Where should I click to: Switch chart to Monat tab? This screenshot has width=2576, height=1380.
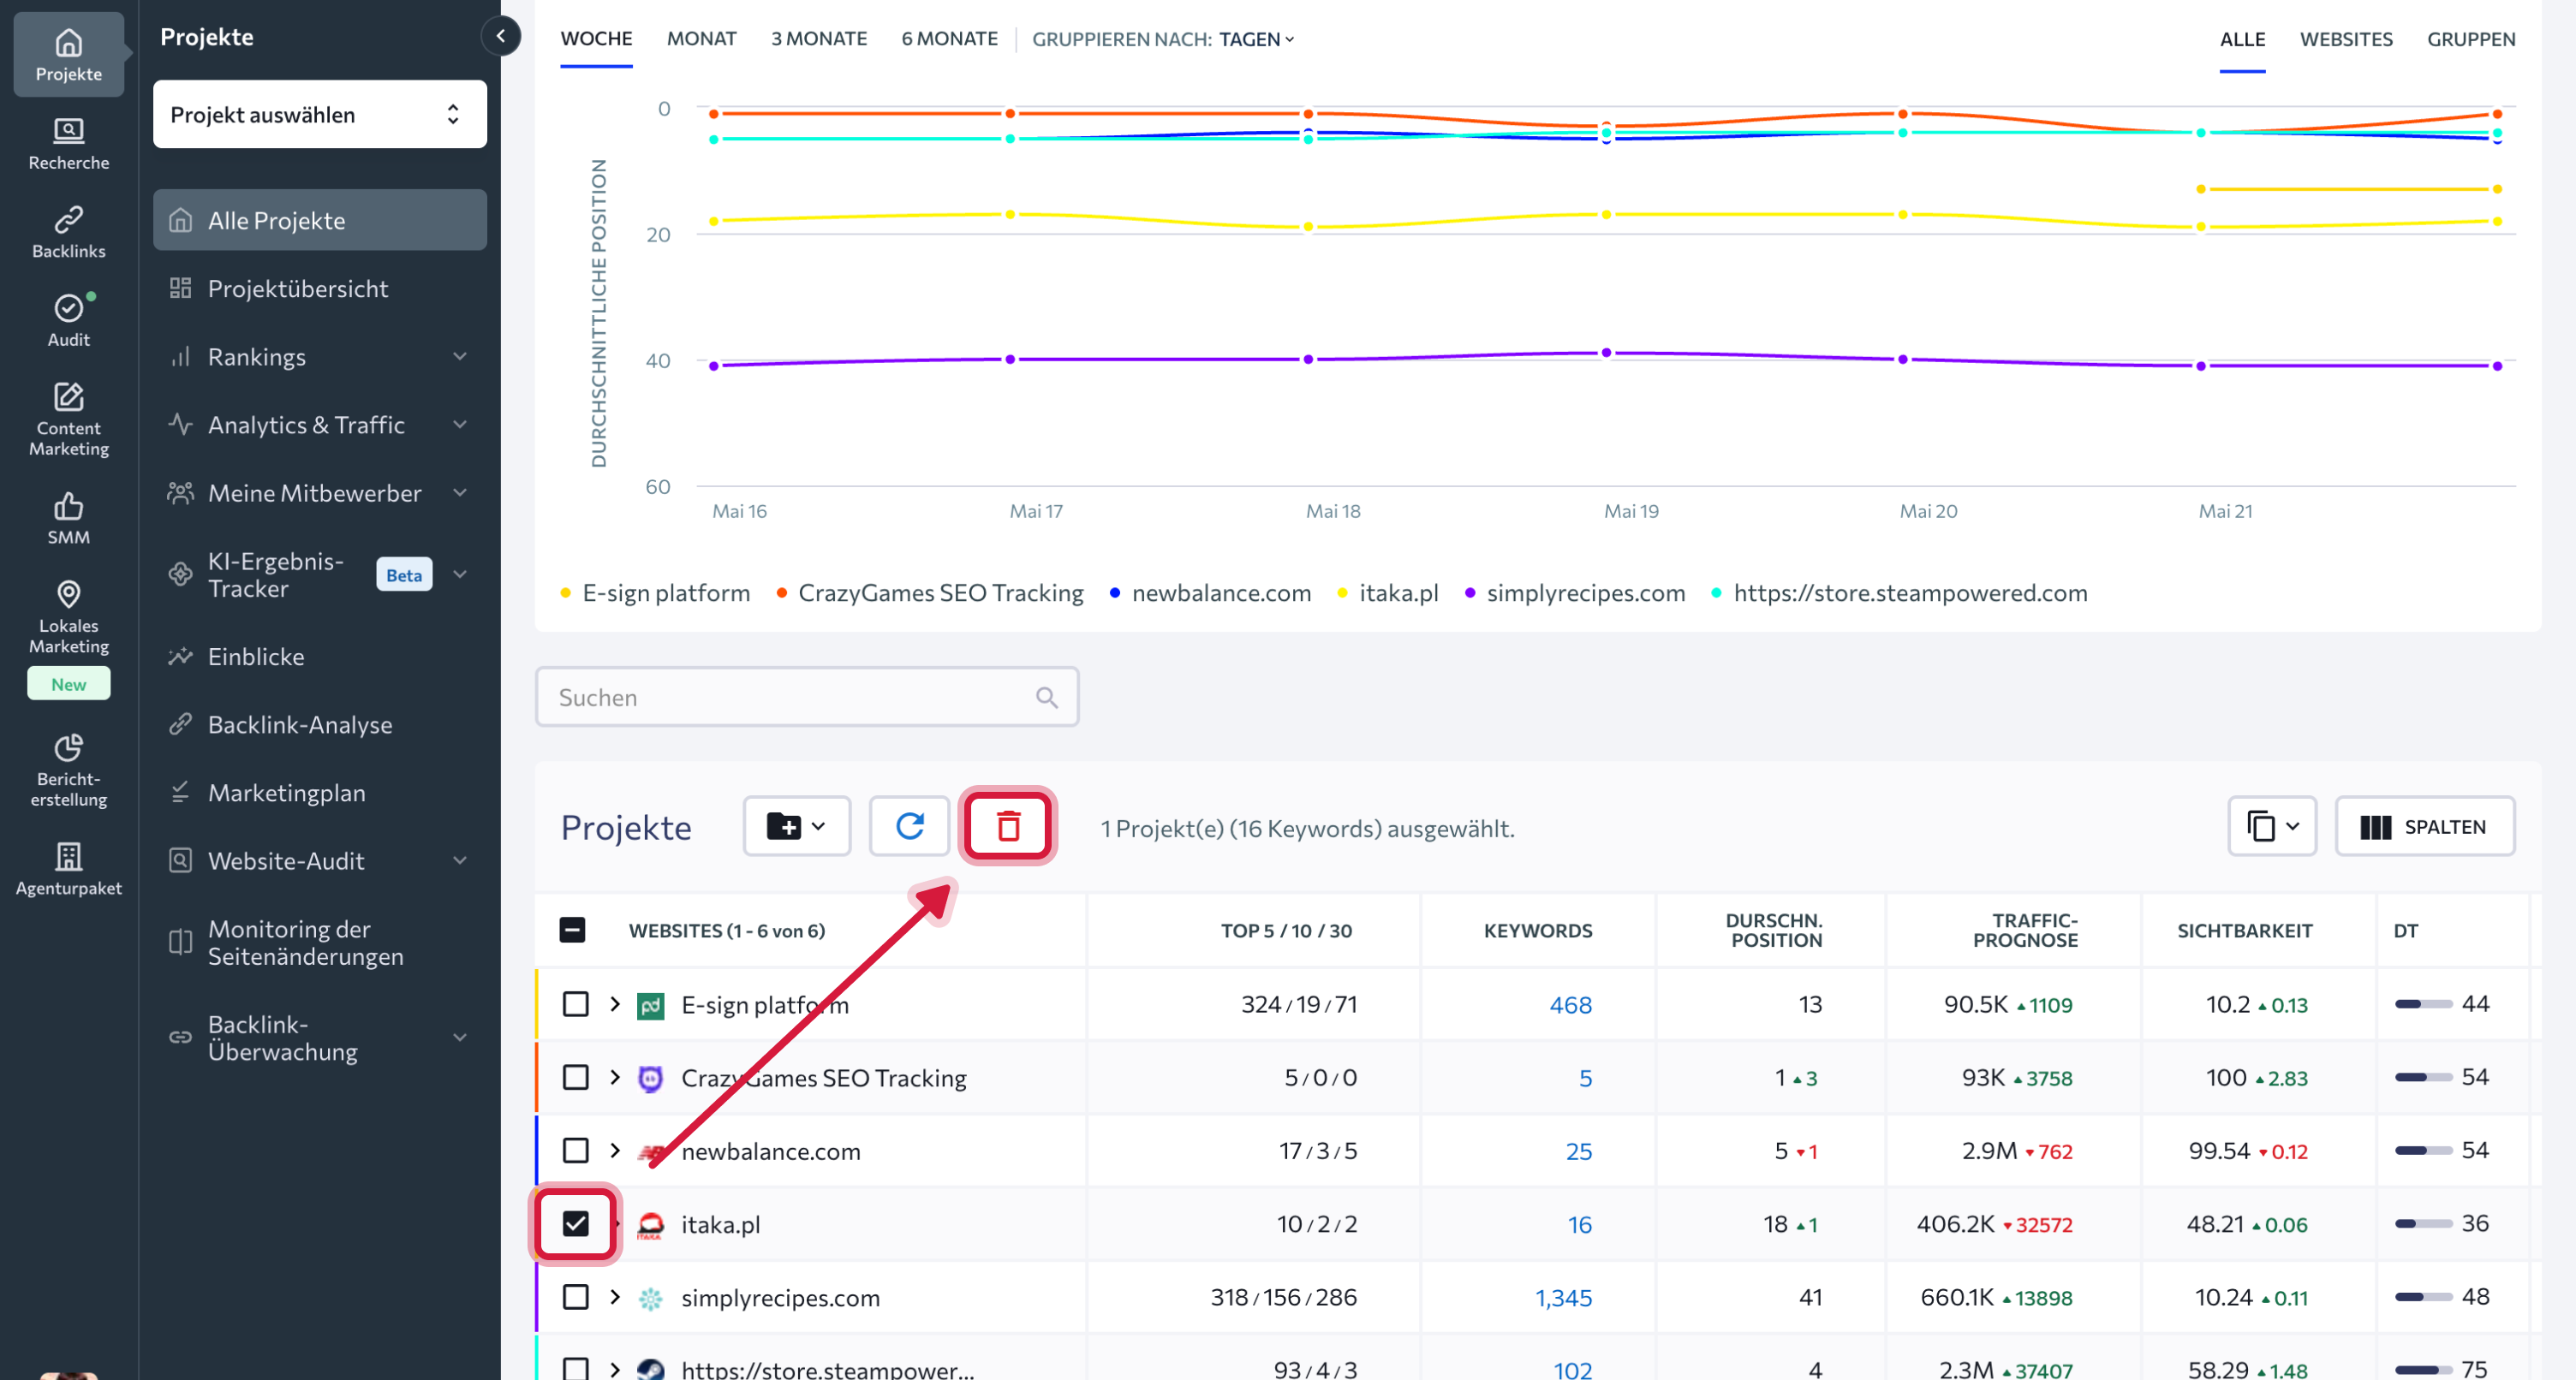701,39
